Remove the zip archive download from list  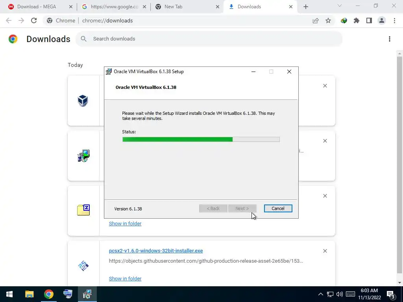coord(325,196)
